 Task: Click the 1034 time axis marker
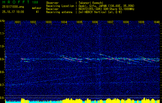click(64, 22)
